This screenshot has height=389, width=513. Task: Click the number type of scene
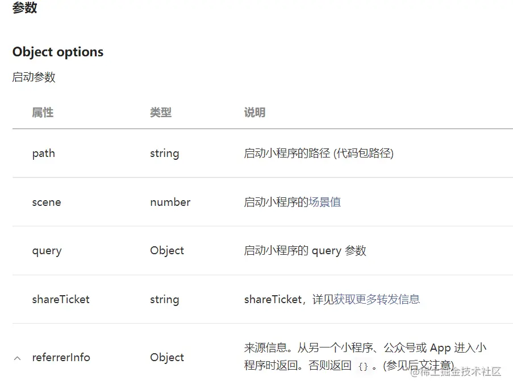pos(170,202)
